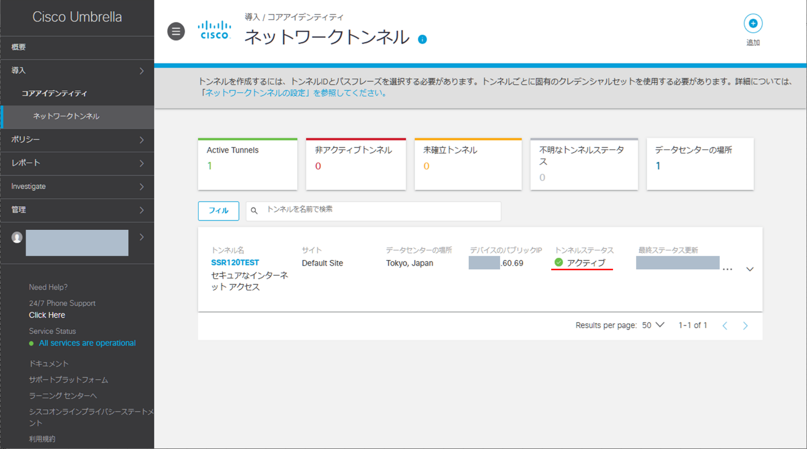The width and height of the screenshot is (807, 449).
Task: Open the ドキュメント link
Action: (49, 364)
